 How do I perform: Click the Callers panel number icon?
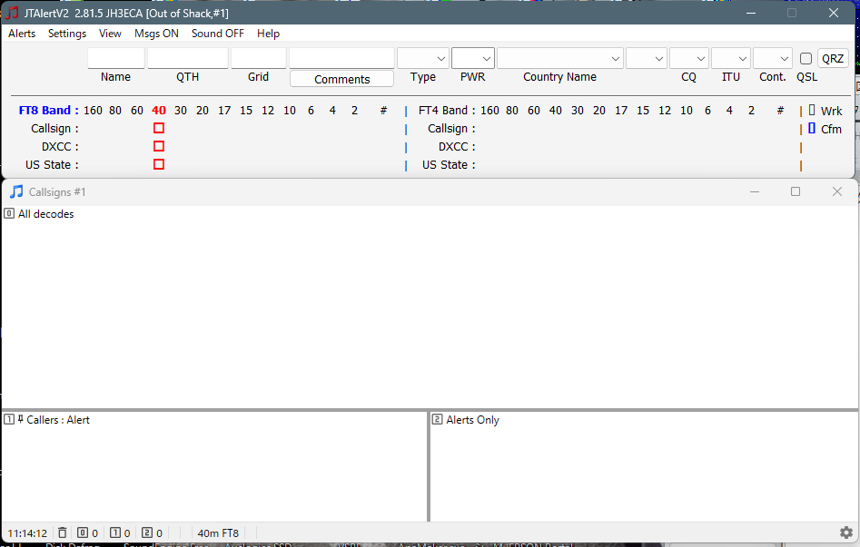9,420
